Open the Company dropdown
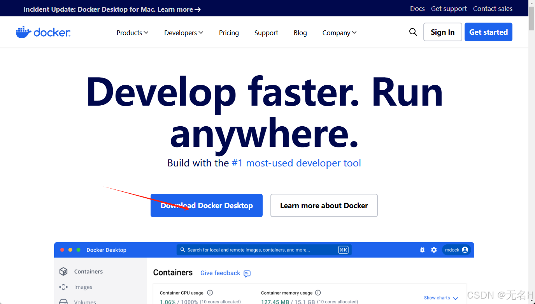The width and height of the screenshot is (535, 304). coord(339,33)
